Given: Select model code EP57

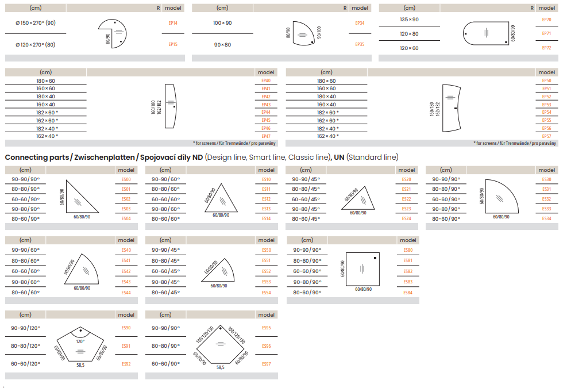Looking at the screenshot, I should pos(547,136).
